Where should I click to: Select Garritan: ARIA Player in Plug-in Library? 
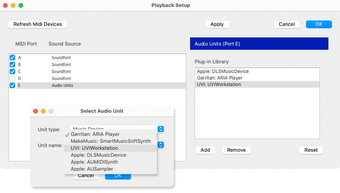pyautogui.click(x=257, y=78)
